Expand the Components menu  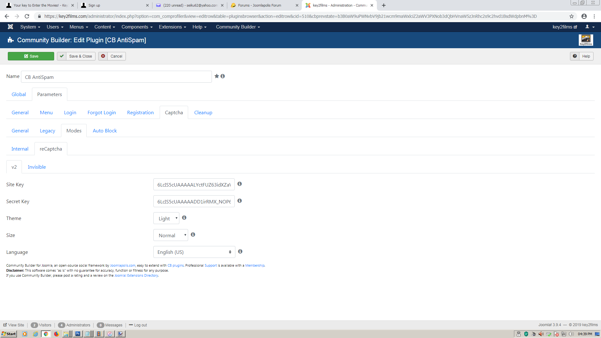click(137, 27)
